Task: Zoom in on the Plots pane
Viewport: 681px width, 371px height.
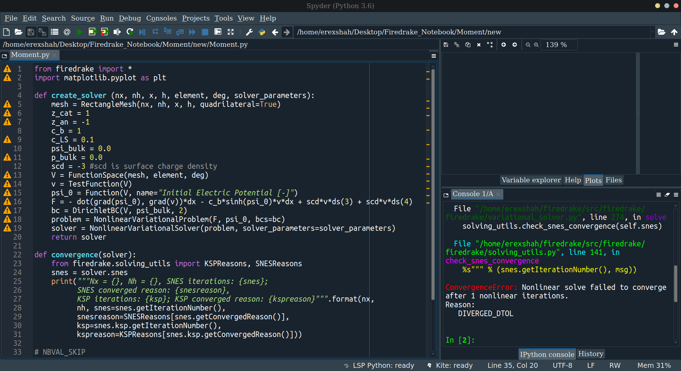Action: pyautogui.click(x=536, y=45)
